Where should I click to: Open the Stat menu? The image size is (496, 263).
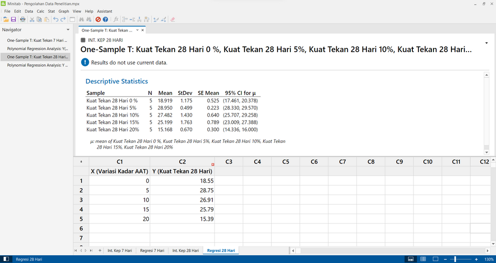coord(51,11)
